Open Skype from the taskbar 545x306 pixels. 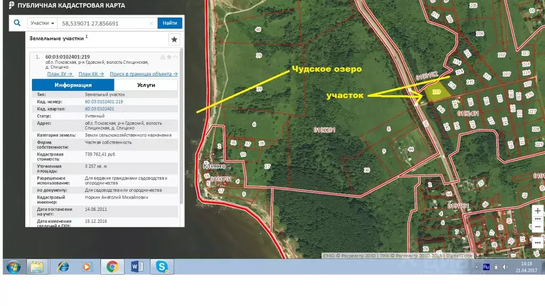pyautogui.click(x=161, y=267)
